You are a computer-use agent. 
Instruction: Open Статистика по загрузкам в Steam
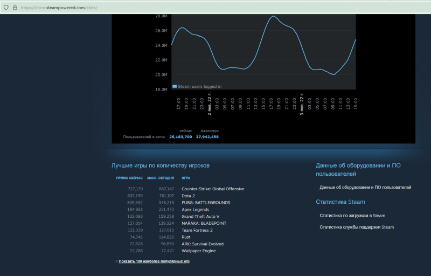click(352, 216)
